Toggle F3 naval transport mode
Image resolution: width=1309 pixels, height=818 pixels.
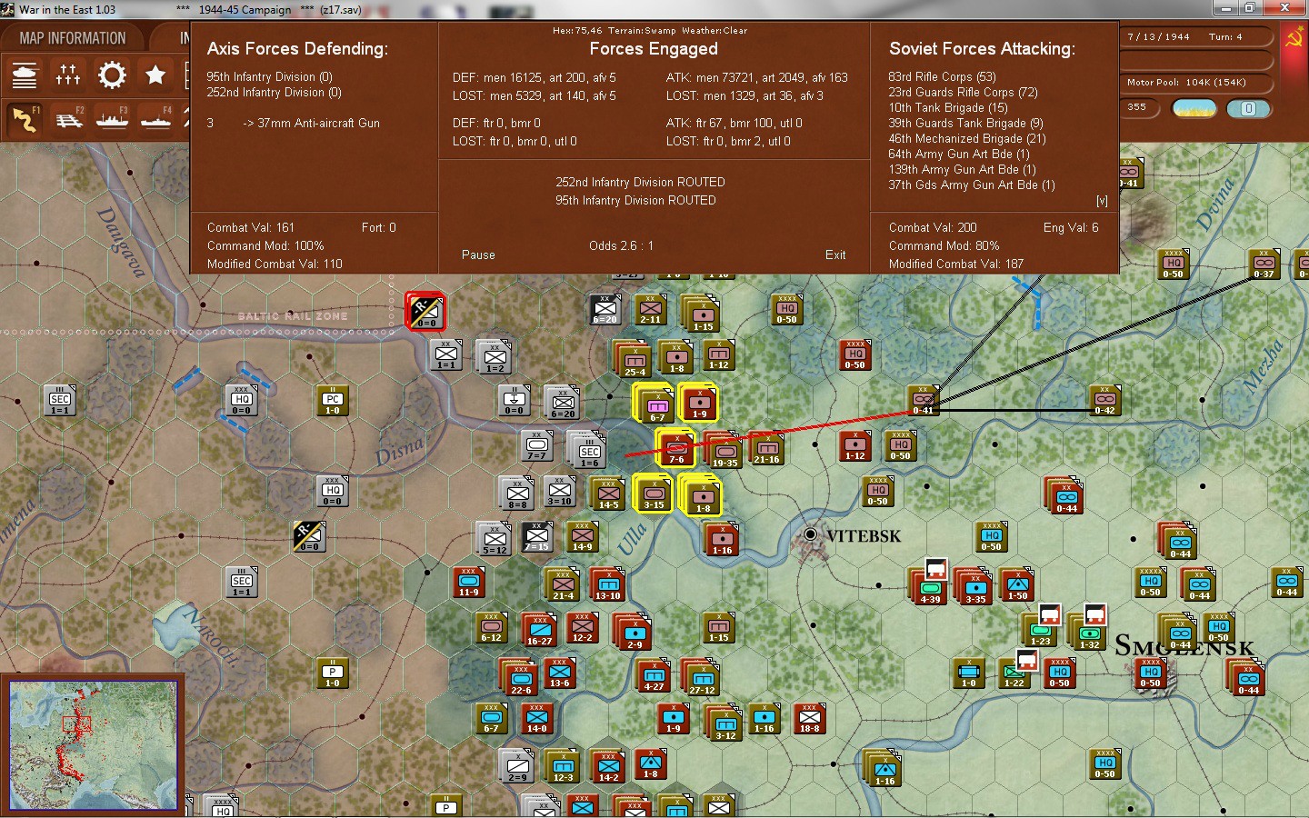(112, 119)
